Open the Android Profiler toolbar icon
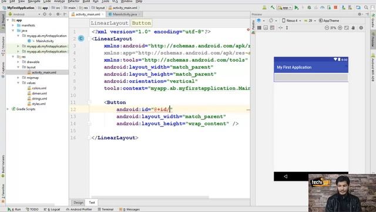The height and width of the screenshot is (212, 376). point(323,8)
